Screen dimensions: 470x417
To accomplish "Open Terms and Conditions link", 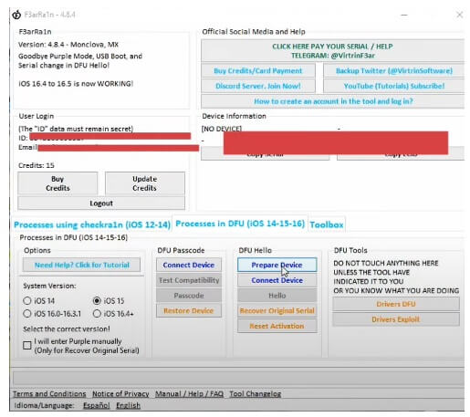I will click(x=49, y=394).
